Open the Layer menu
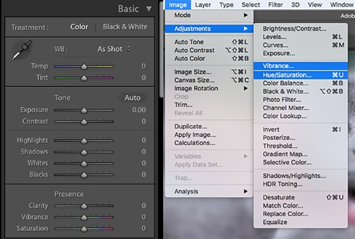Screen dimensions: 355x239 [203, 5]
